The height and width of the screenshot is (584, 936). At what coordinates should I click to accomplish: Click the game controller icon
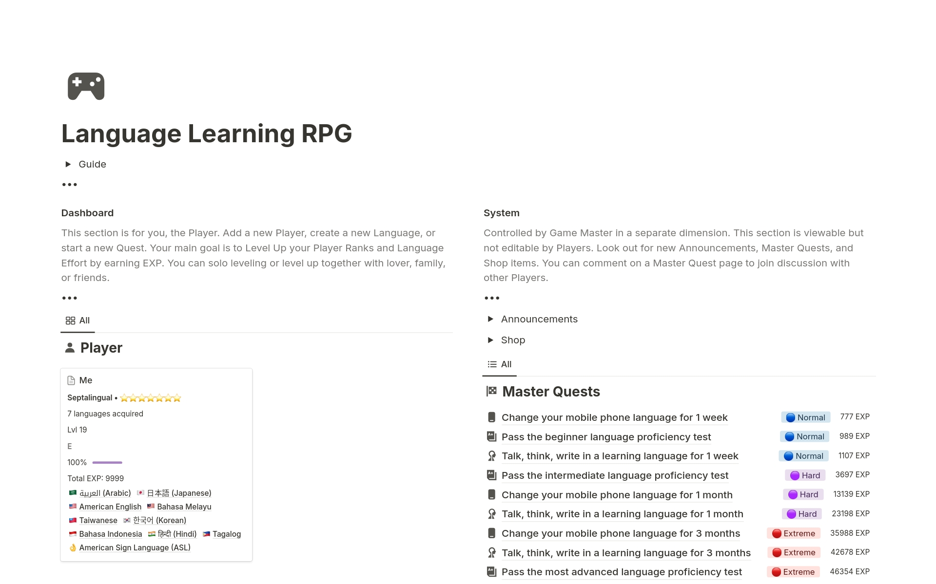coord(86,86)
